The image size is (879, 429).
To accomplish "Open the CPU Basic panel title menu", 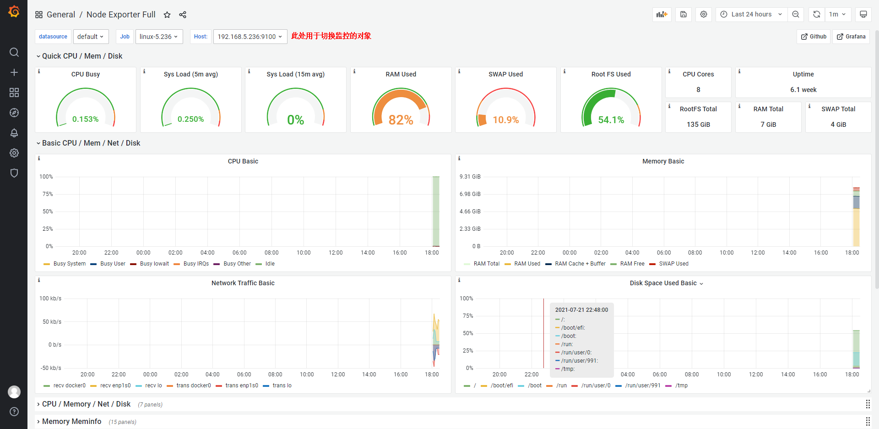I will pos(243,161).
